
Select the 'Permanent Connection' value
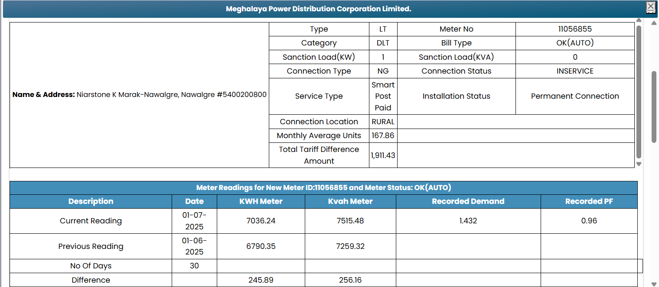tap(575, 97)
